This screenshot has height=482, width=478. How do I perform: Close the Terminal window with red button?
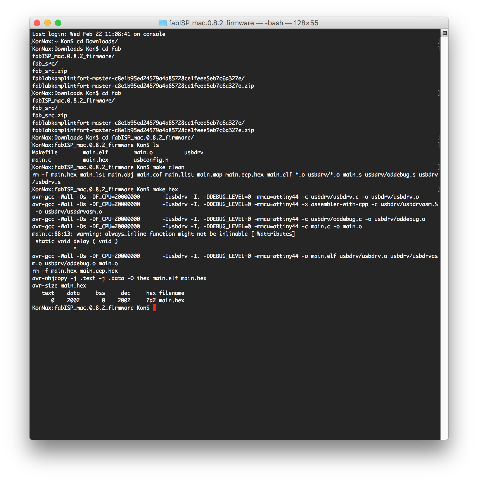pos(37,23)
